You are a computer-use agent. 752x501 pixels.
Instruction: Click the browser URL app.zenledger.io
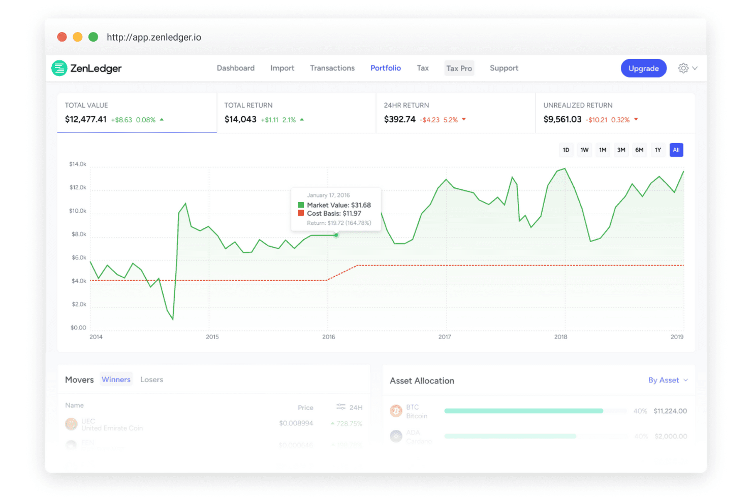[154, 37]
